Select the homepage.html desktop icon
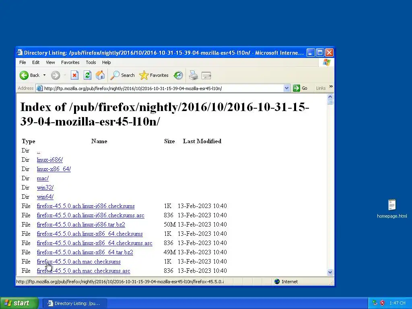Image resolution: width=412 pixels, height=309 pixels. point(392,209)
